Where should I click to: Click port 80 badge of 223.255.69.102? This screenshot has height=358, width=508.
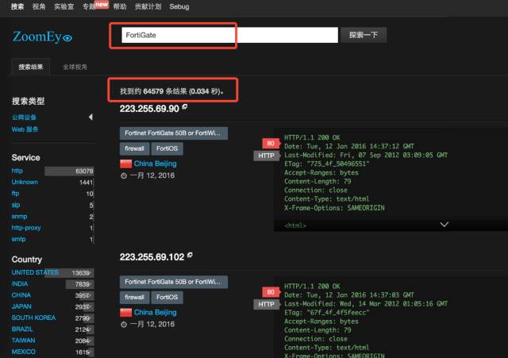(x=271, y=292)
